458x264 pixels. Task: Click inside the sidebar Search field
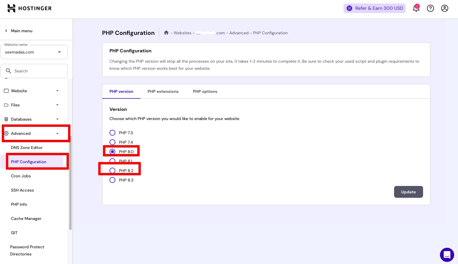34,71
